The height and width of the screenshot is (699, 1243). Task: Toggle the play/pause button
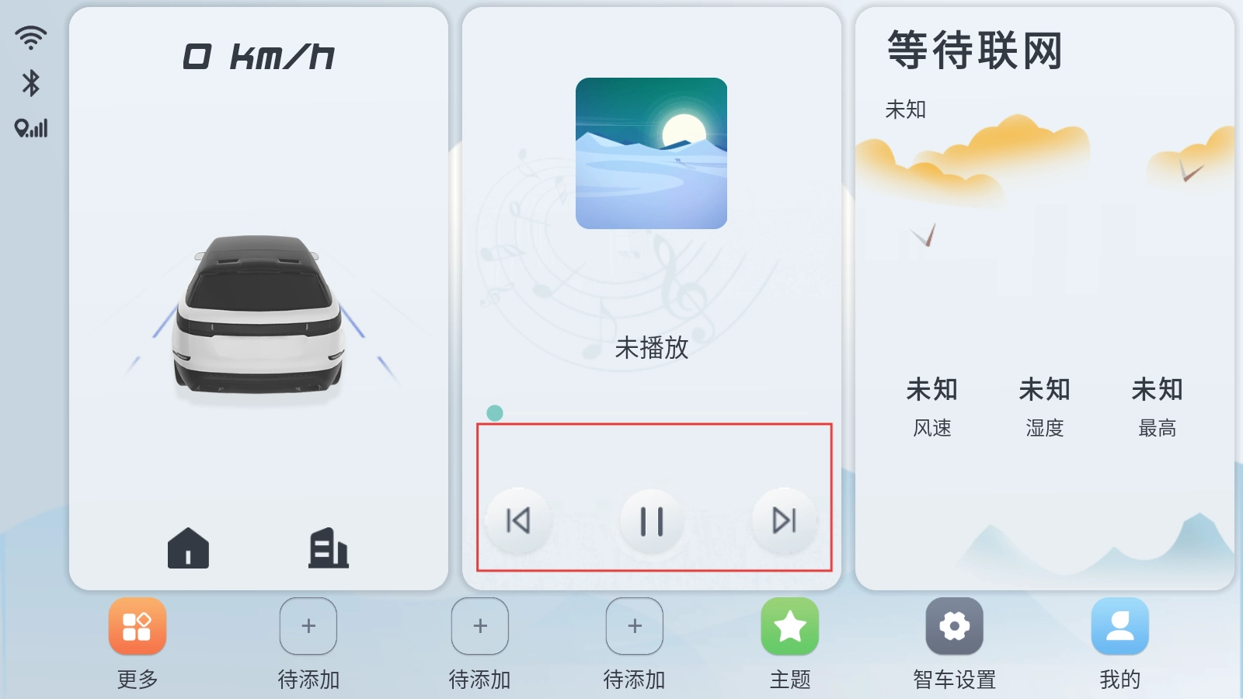point(652,521)
